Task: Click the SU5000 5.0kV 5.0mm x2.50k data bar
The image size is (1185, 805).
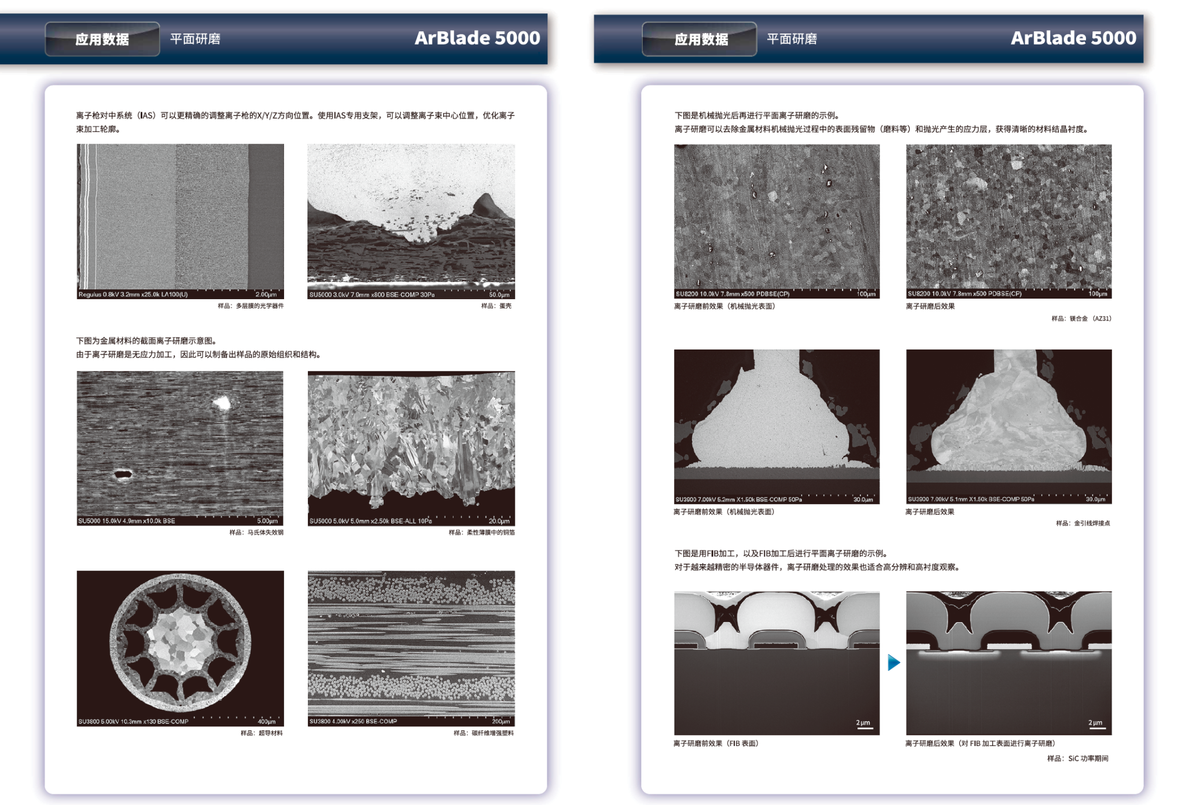Action: click(411, 521)
